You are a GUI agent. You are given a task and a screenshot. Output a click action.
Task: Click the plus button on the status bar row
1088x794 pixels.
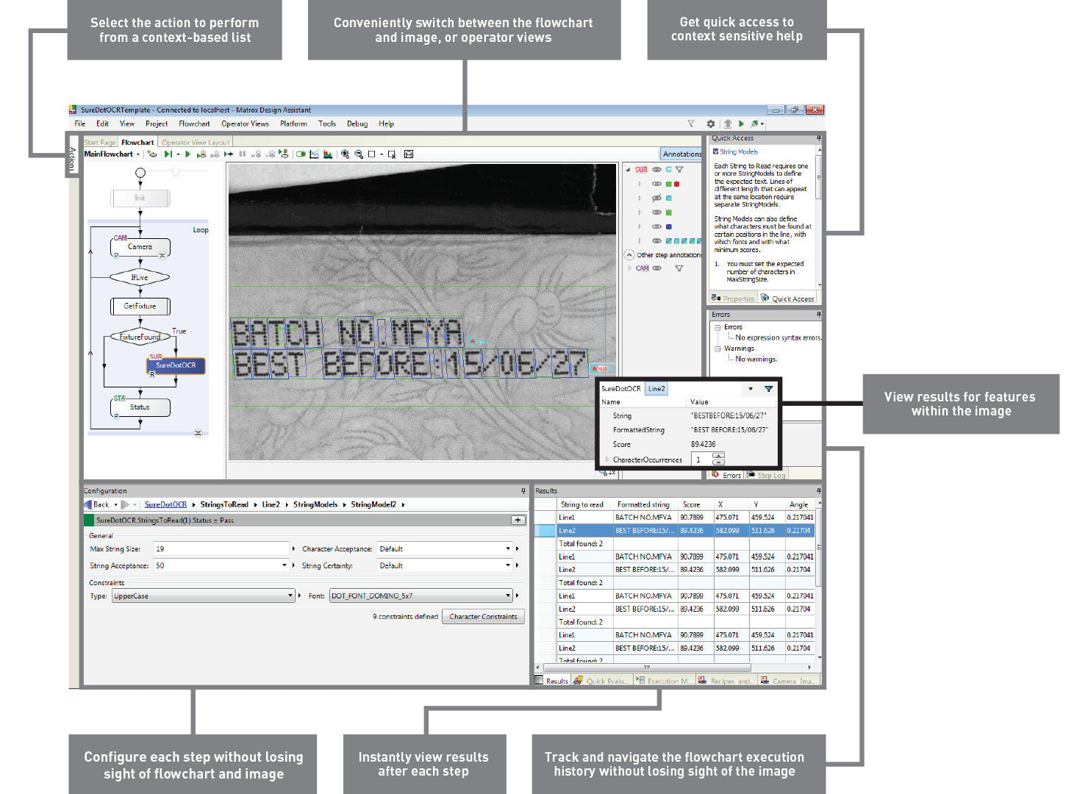[518, 520]
